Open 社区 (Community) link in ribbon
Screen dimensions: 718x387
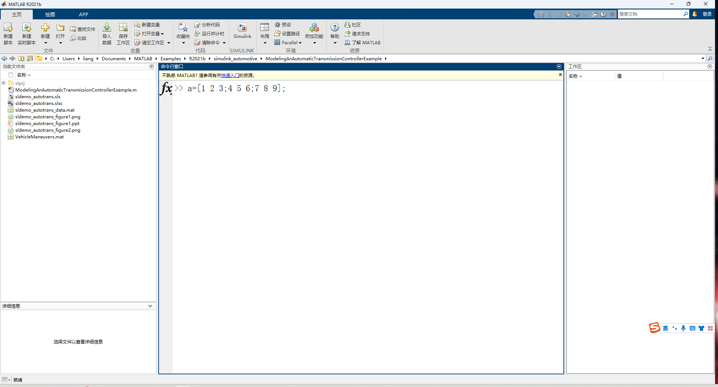pos(353,25)
